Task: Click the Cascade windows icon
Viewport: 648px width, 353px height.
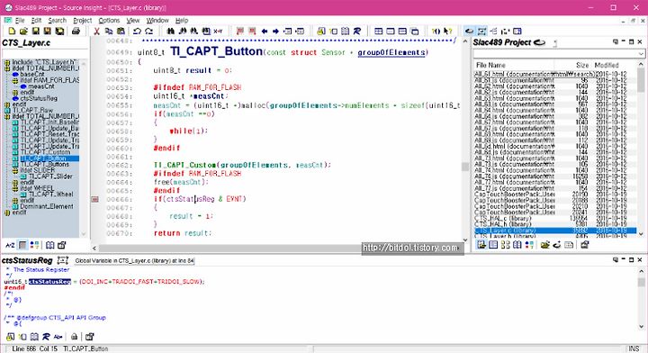Action: click(x=415, y=31)
